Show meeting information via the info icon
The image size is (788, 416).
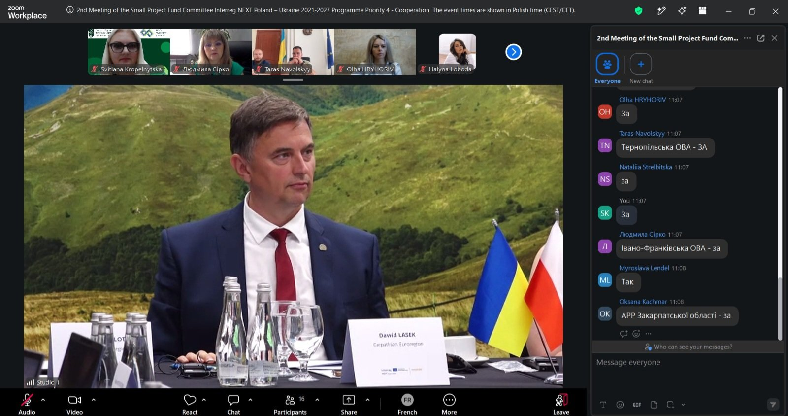(70, 10)
